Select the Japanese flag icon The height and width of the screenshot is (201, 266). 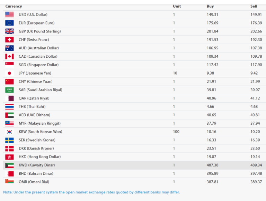9,73
